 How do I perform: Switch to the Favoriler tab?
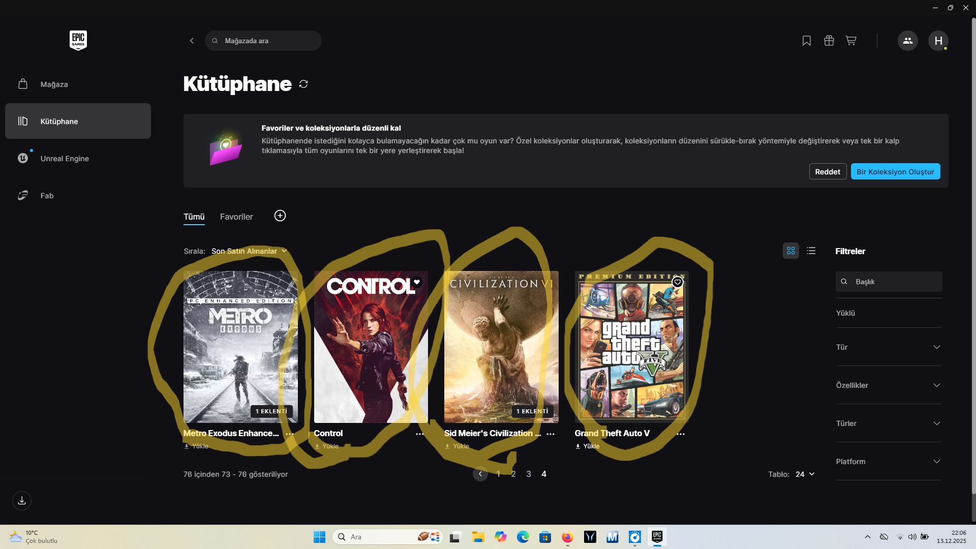click(236, 217)
